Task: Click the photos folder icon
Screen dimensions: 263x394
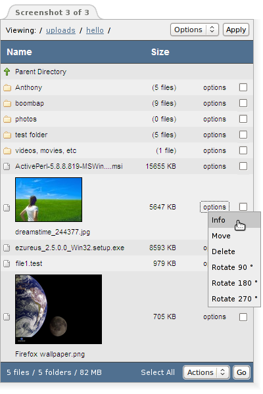Action: (7, 119)
